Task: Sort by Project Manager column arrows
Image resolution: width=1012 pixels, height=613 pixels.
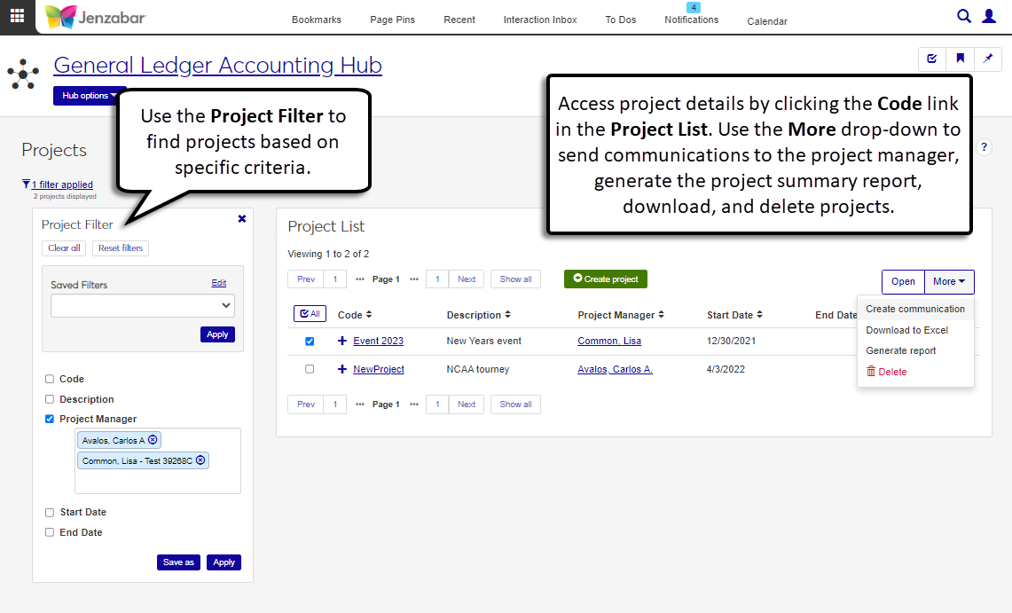Action: pyautogui.click(x=661, y=314)
